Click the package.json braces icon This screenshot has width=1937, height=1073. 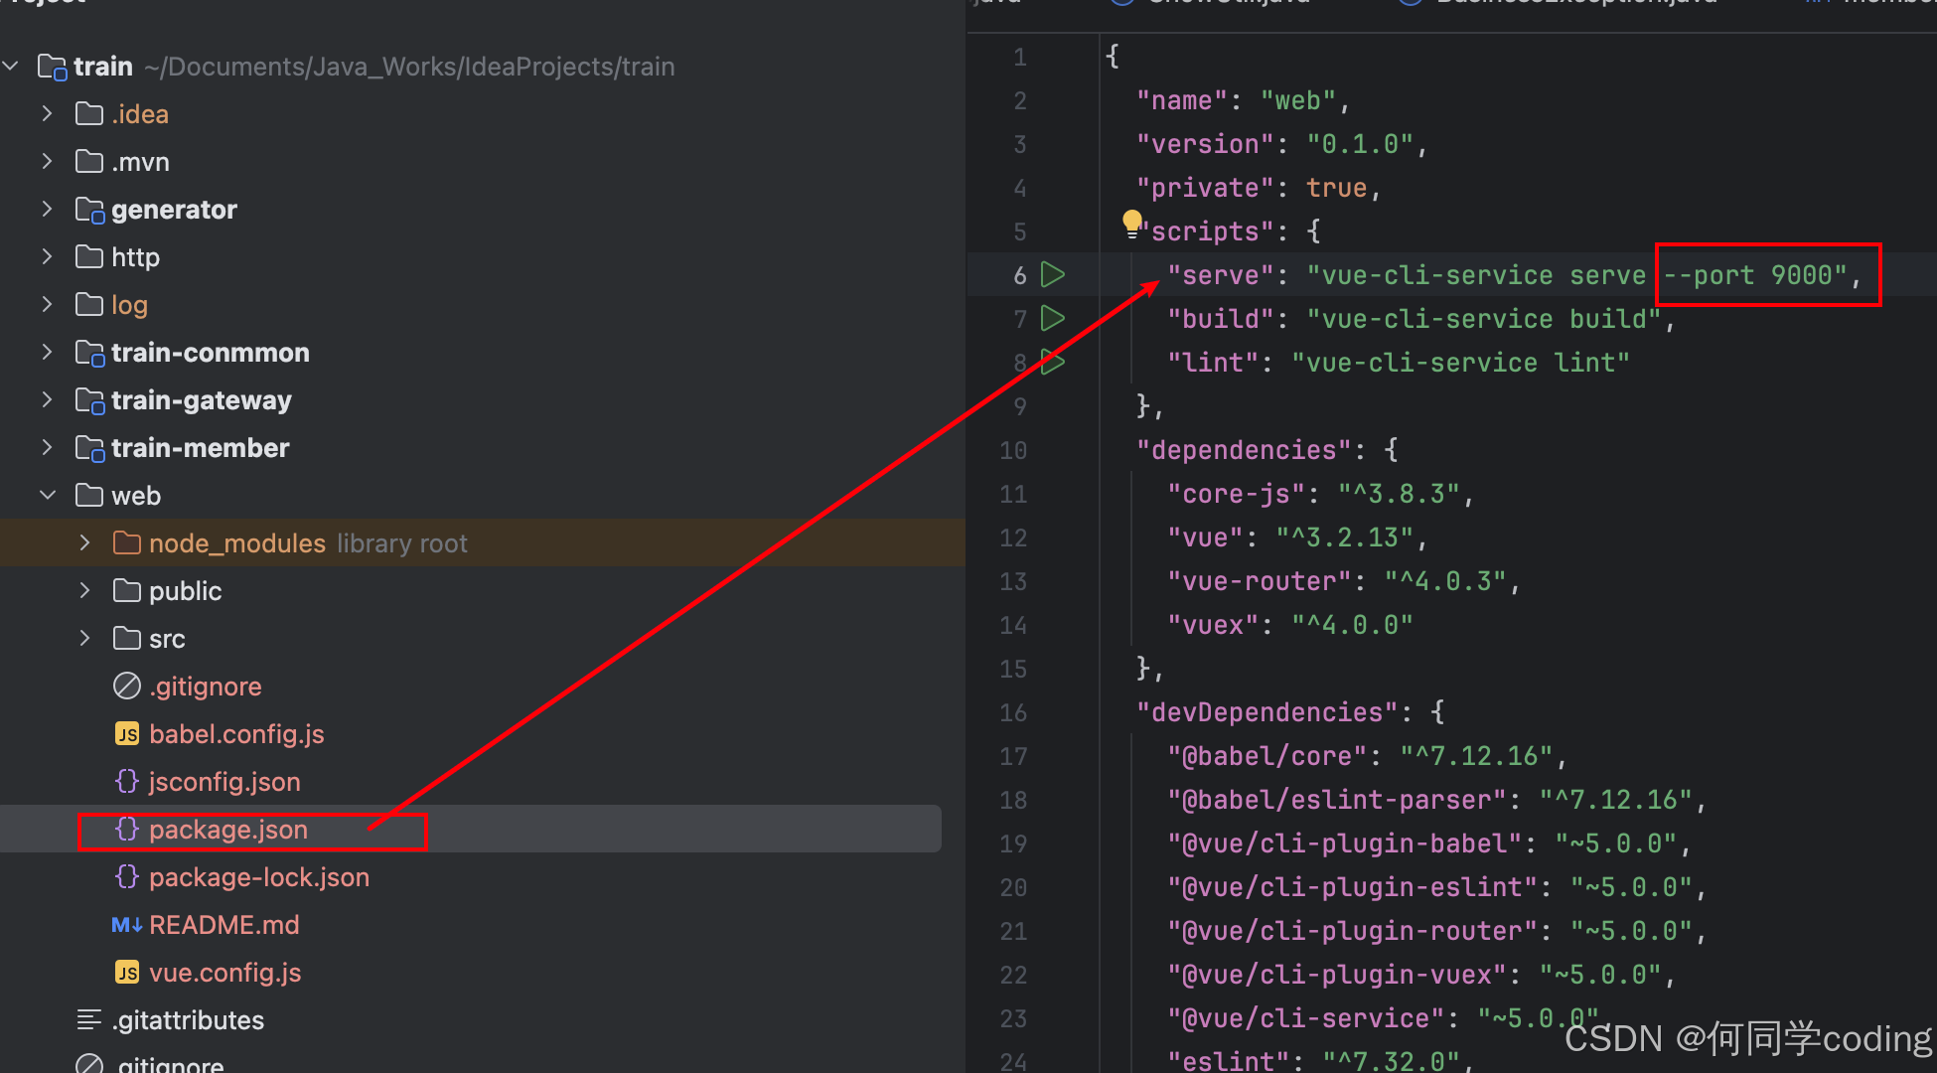(127, 830)
